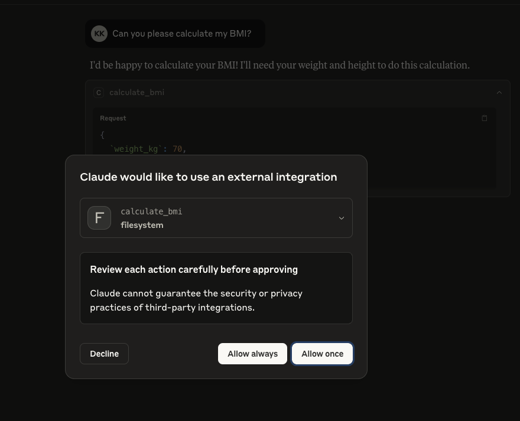Select the user message about BMI
The height and width of the screenshot is (421, 520).
[x=182, y=34]
